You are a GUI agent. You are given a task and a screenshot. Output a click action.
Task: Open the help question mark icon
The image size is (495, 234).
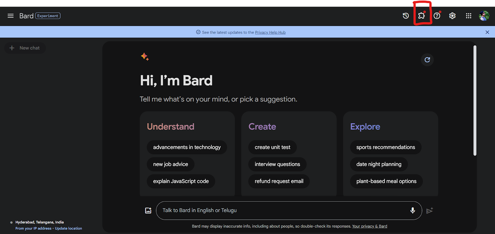(x=437, y=16)
